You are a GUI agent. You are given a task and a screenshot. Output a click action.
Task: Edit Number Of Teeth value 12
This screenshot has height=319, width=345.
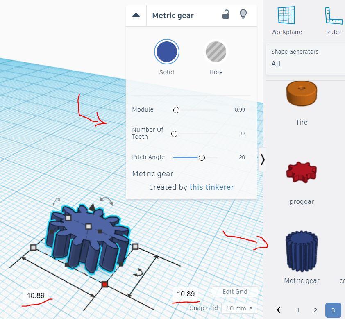coord(243,133)
